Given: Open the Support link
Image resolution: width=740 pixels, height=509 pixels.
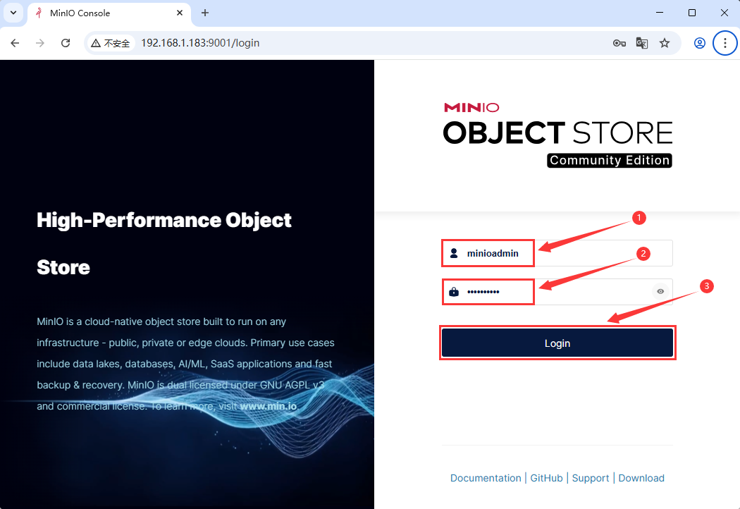Looking at the screenshot, I should click(x=591, y=478).
